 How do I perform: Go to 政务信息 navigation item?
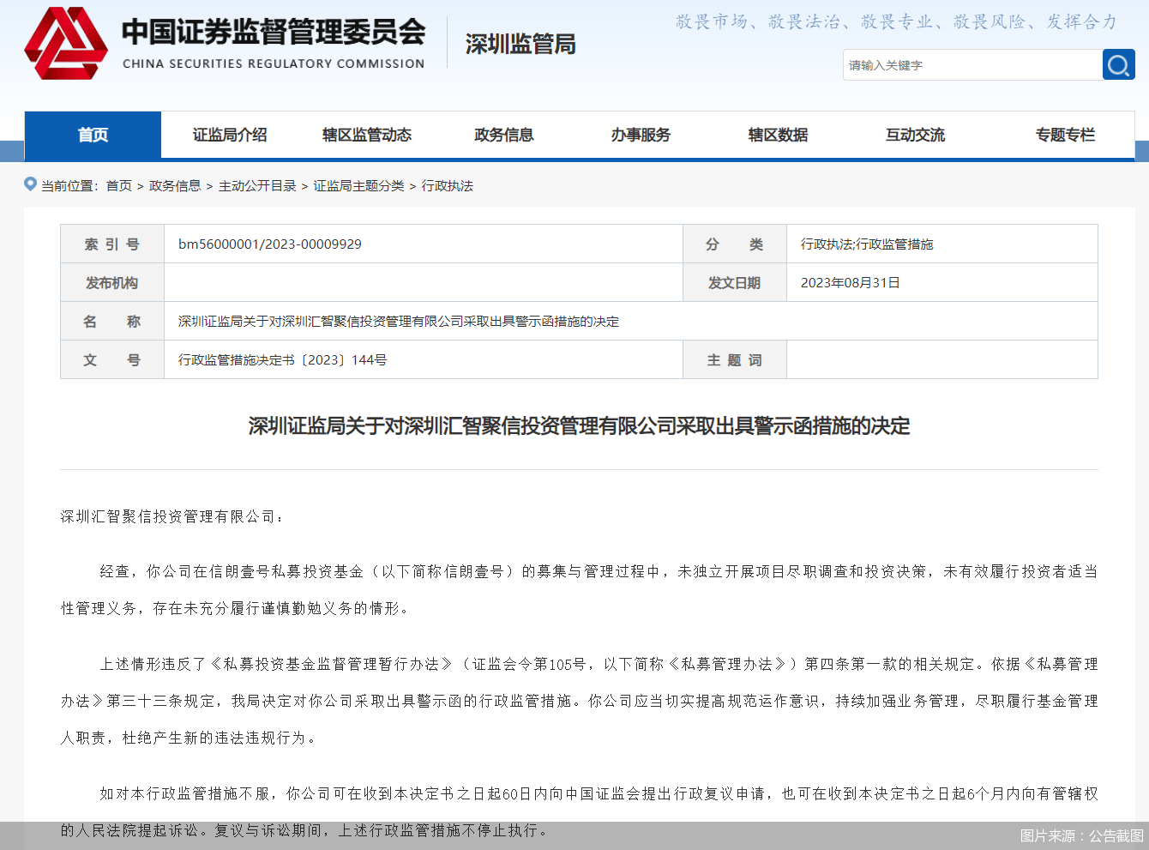504,135
